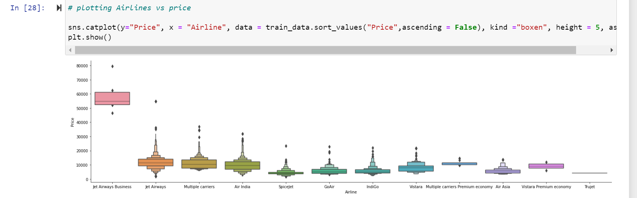Image resolution: width=637 pixels, height=198 pixels.
Task: Click the comment '# plotting Airlines vs price'
Action: [x=129, y=8]
